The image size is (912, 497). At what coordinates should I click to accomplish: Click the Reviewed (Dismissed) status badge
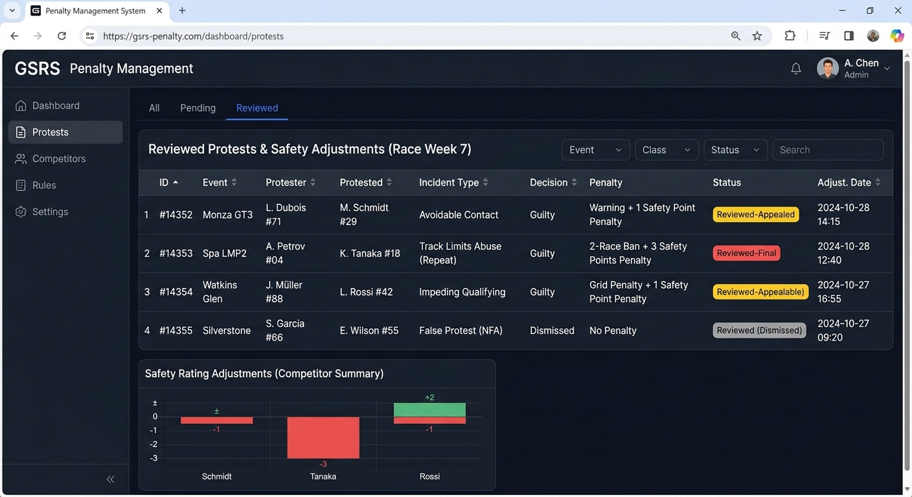tap(760, 331)
